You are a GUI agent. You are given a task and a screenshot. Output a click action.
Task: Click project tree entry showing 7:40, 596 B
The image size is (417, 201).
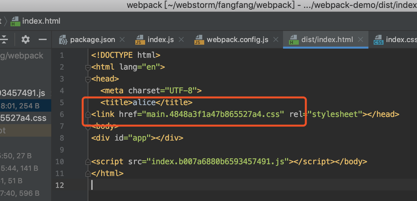click(x=20, y=193)
